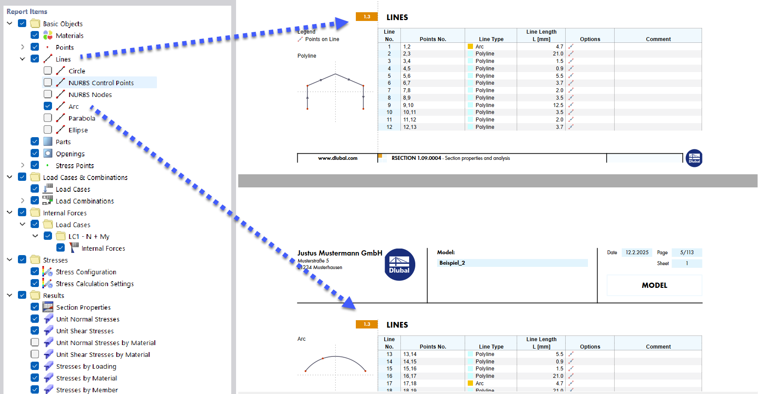Click the Load Cases icon under Load Cases & Combinations
This screenshot has height=394, width=758.
click(48, 189)
